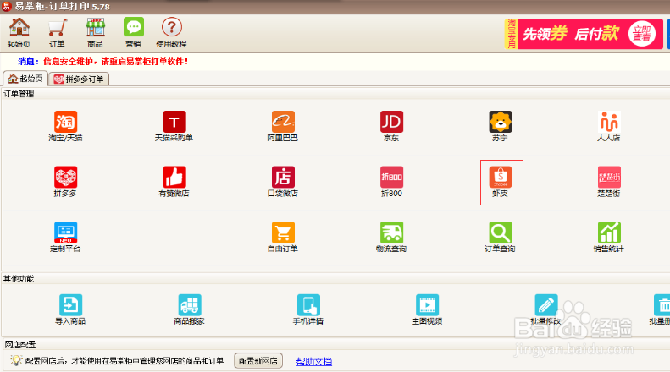Switch to the 起始页 tab
670x372 pixels.
pyautogui.click(x=26, y=79)
